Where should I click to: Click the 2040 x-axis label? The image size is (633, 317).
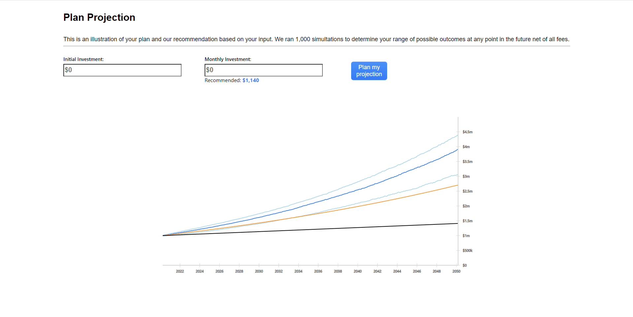pos(358,271)
